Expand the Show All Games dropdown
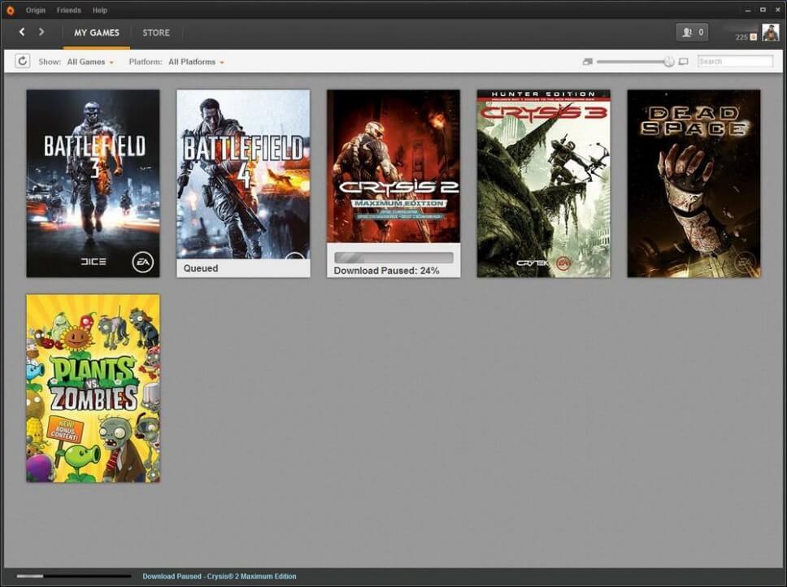 coord(90,62)
